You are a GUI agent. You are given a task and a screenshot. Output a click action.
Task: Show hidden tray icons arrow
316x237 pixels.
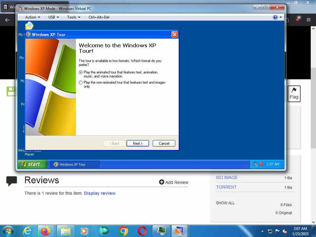tap(262, 231)
